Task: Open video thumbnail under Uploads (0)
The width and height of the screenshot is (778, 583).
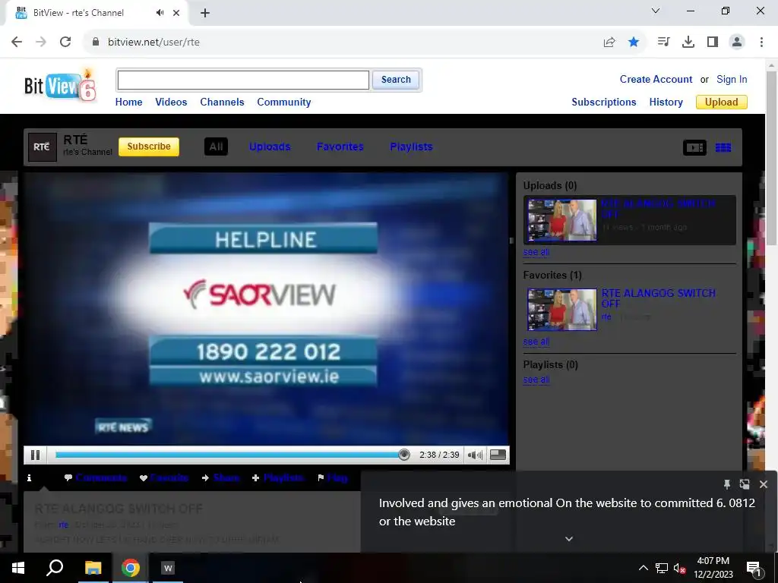Action: [562, 220]
